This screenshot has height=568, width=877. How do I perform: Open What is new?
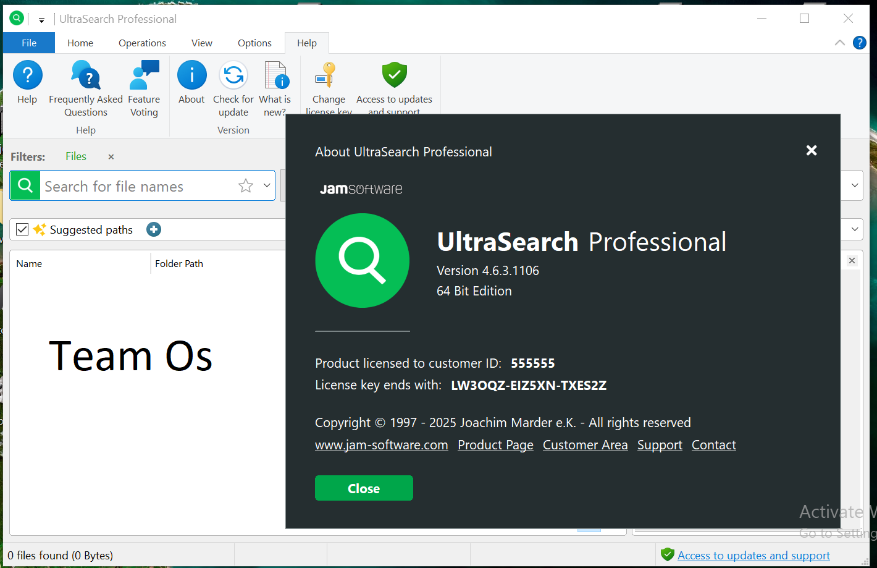pyautogui.click(x=275, y=89)
